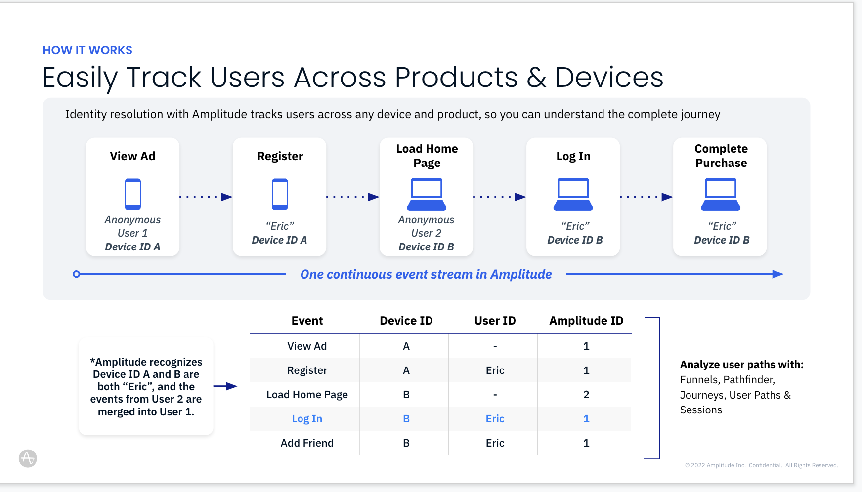Click Device ID "B" in the Load Home Page row
Viewport: 862px width, 492px height.
click(x=406, y=395)
